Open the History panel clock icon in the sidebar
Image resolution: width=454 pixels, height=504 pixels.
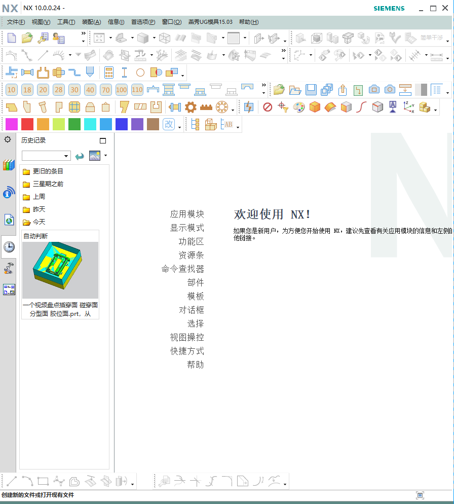click(x=8, y=246)
